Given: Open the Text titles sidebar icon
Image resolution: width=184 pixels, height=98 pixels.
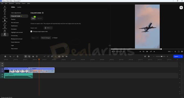Looking at the screenshot, I should [x=5, y=14].
